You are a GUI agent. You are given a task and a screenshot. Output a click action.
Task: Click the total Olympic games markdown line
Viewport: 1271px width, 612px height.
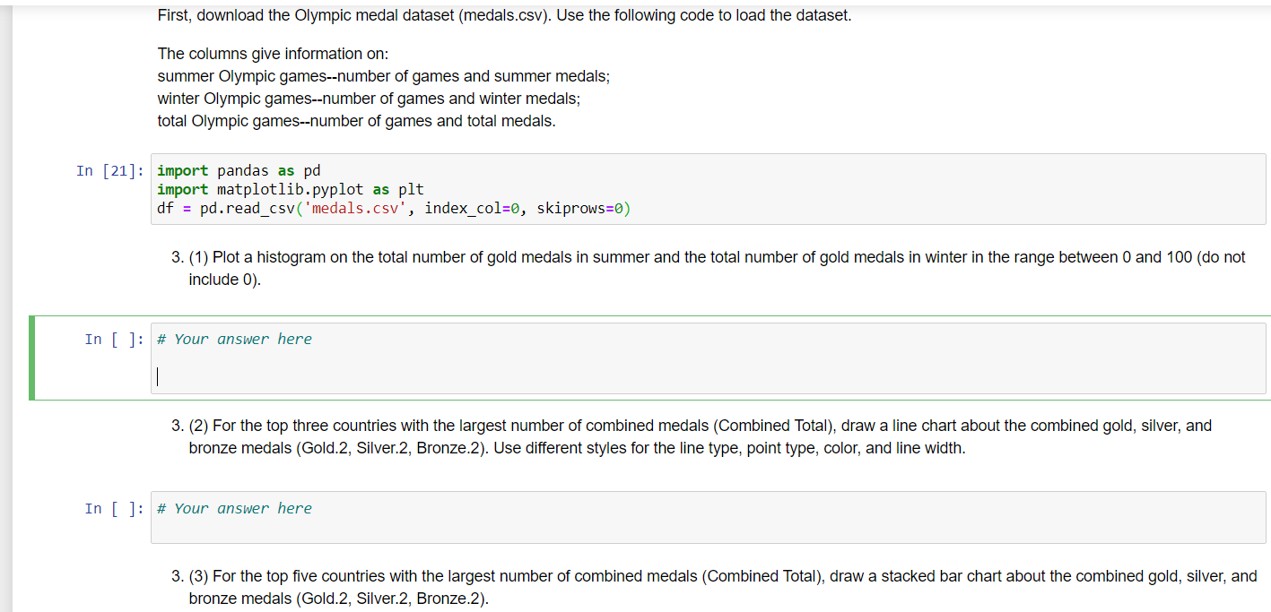point(358,120)
